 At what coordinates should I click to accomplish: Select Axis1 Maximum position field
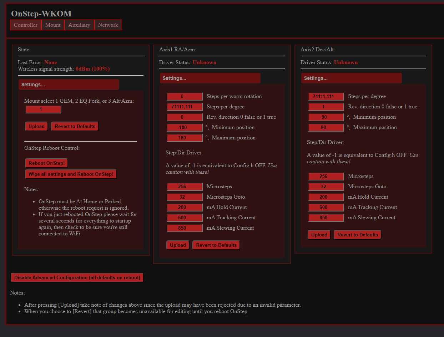(185, 138)
